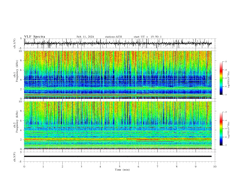Click the 10 kHz tick of ch.1 spectrogram
Screen dimensions: 242x187
point(20,51)
